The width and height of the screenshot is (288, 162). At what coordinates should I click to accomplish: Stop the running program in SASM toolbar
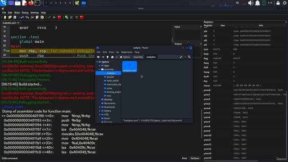tap(59, 17)
